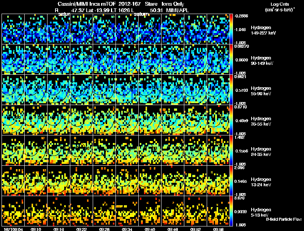304x231 pixels.
Task: Click the '09:22' time label
Action: click(x=82, y=229)
